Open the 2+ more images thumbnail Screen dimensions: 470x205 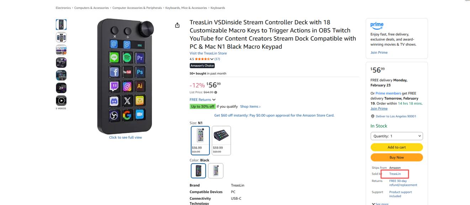tap(61, 87)
